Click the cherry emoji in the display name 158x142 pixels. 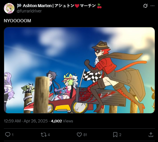[x=99, y=6]
